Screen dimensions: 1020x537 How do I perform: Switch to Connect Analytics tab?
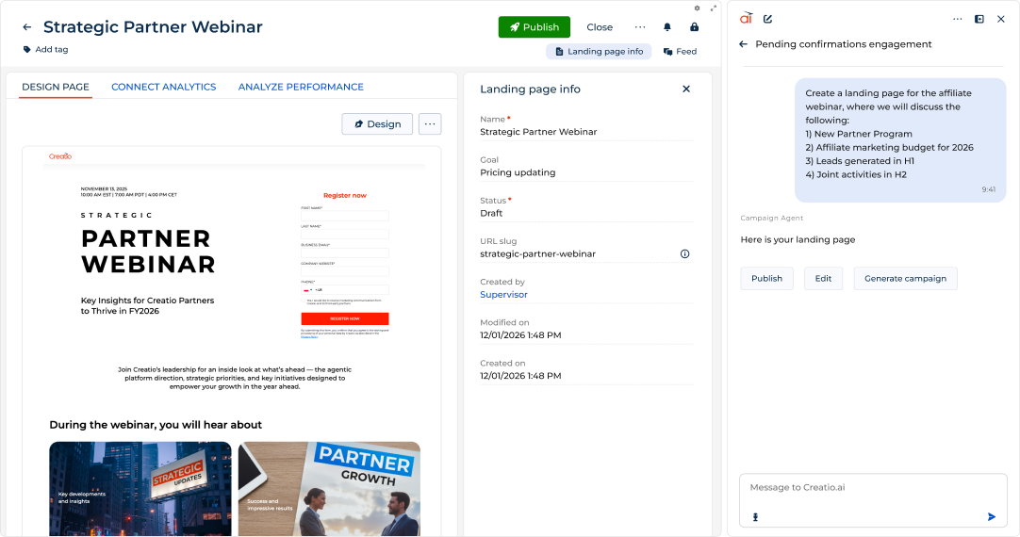[163, 87]
